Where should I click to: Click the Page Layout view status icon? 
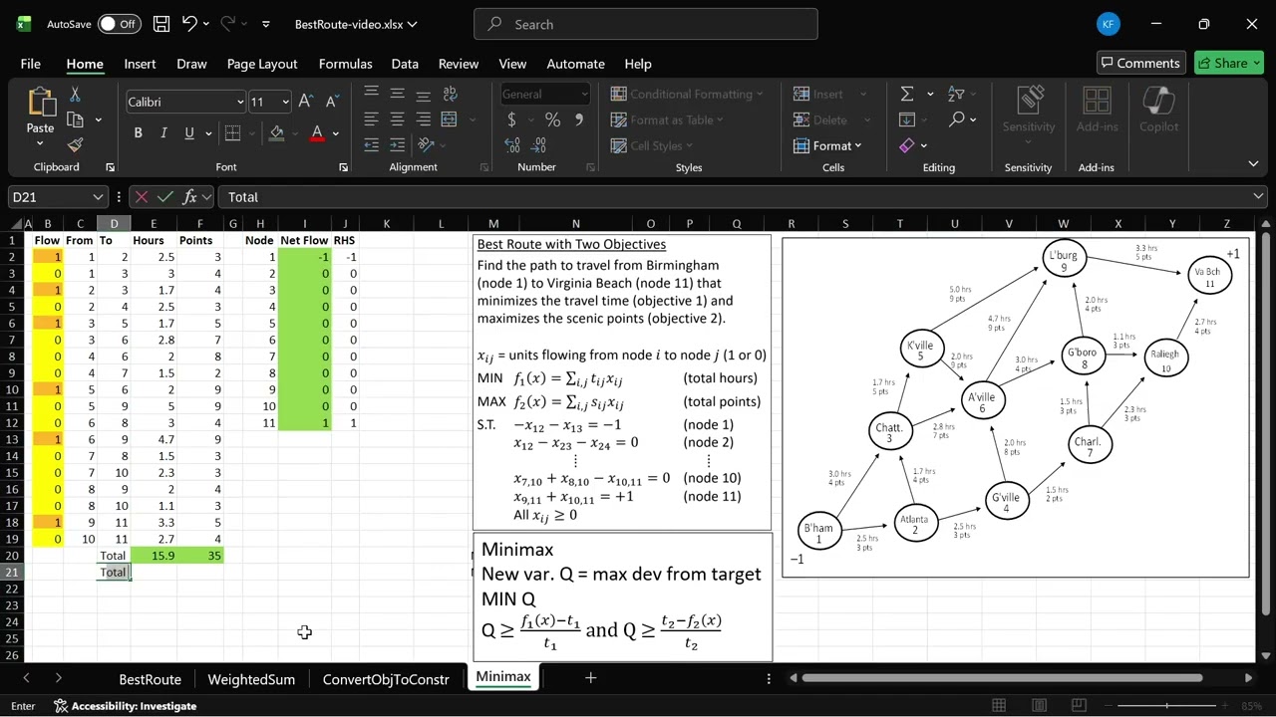coord(1040,706)
